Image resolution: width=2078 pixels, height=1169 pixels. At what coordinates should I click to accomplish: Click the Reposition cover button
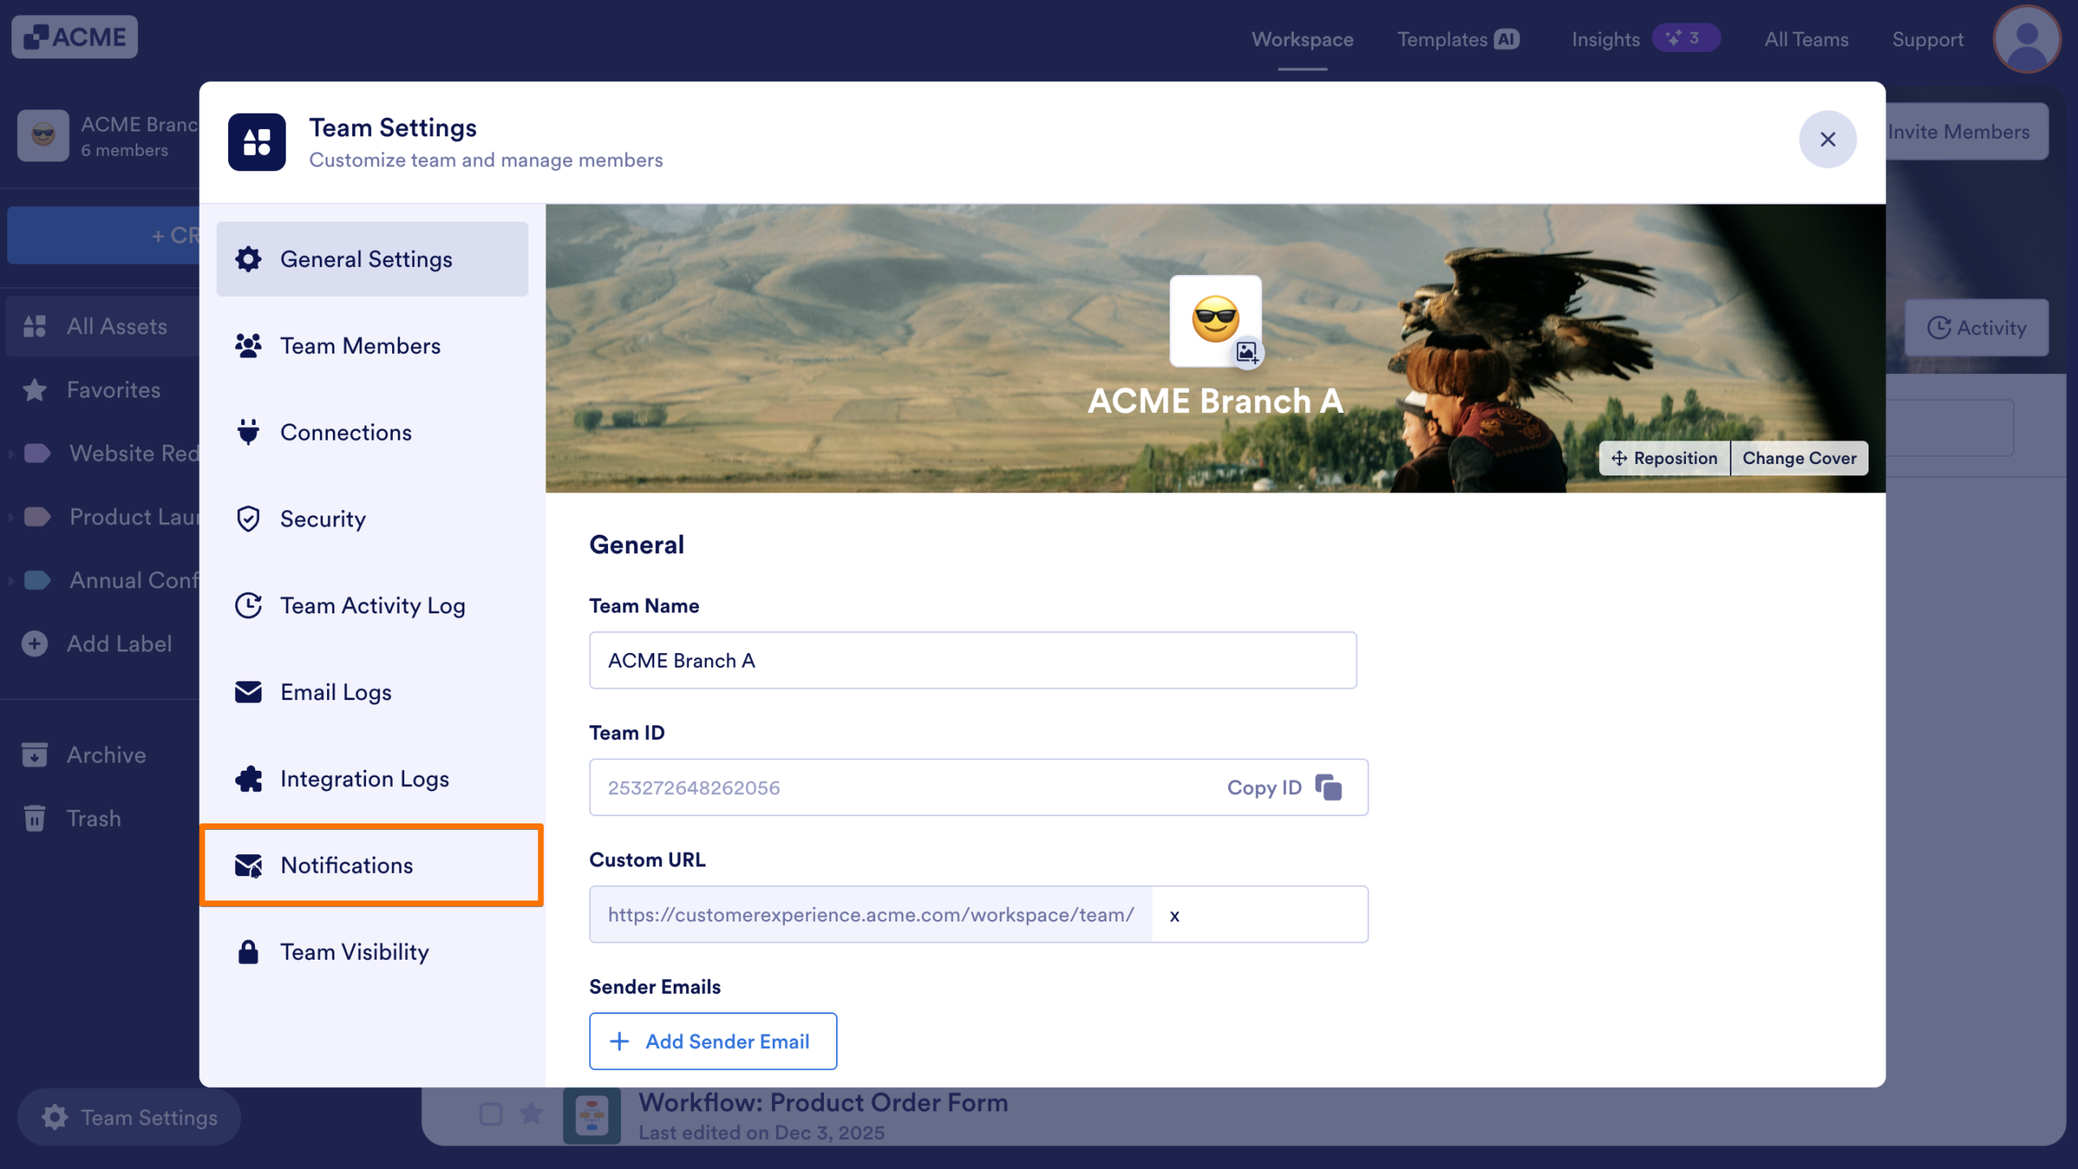[1664, 458]
